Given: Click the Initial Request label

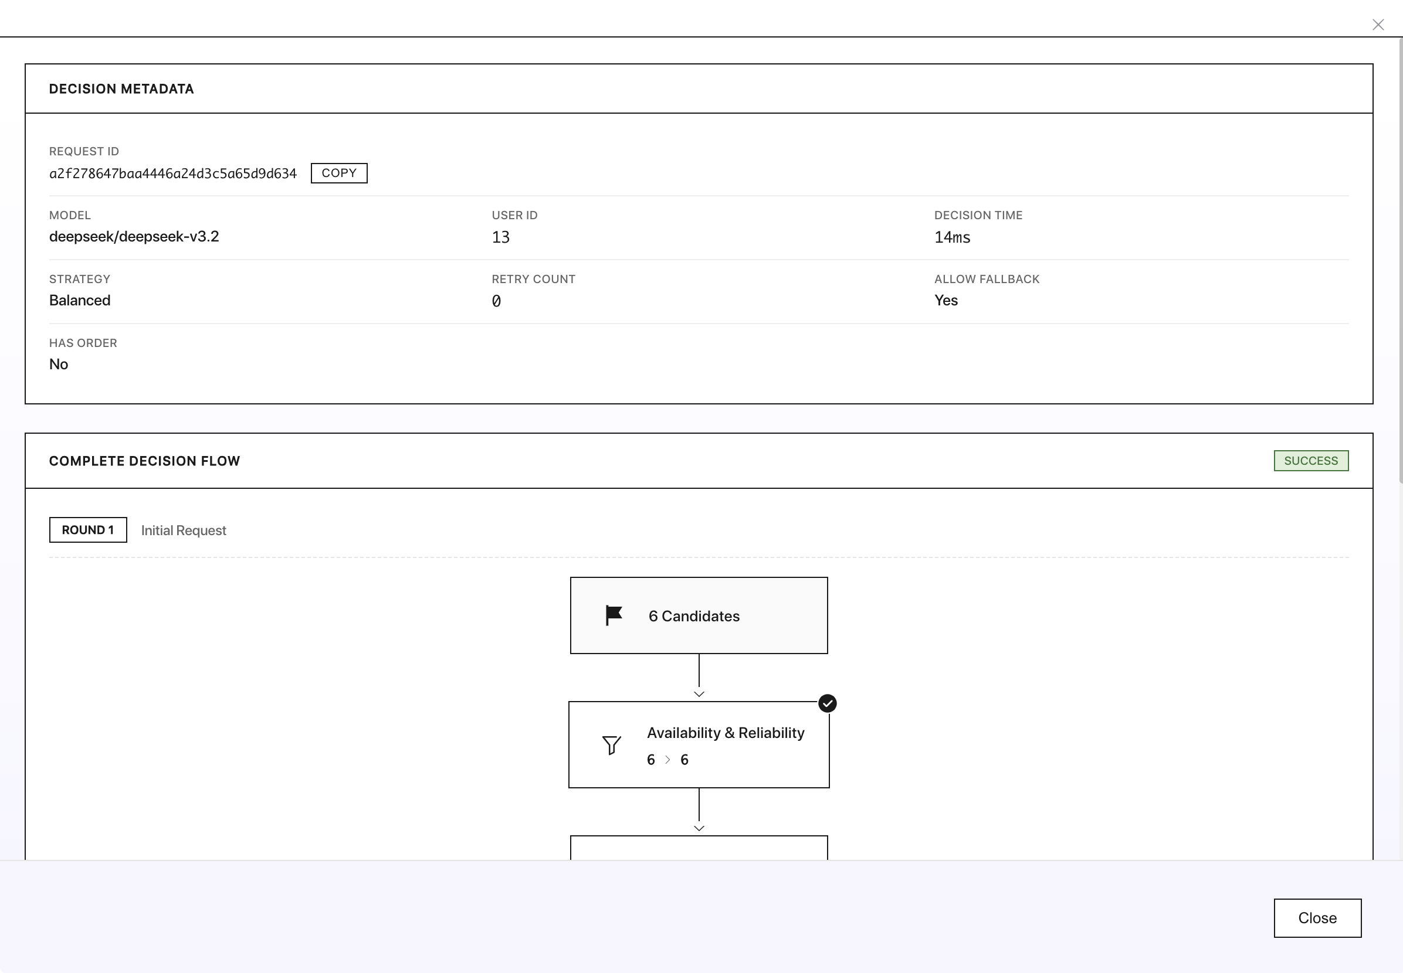Looking at the screenshot, I should tap(183, 530).
